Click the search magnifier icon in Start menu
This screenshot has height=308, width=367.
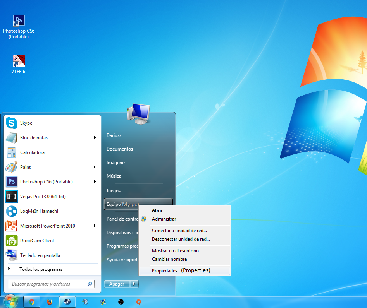(x=90, y=284)
